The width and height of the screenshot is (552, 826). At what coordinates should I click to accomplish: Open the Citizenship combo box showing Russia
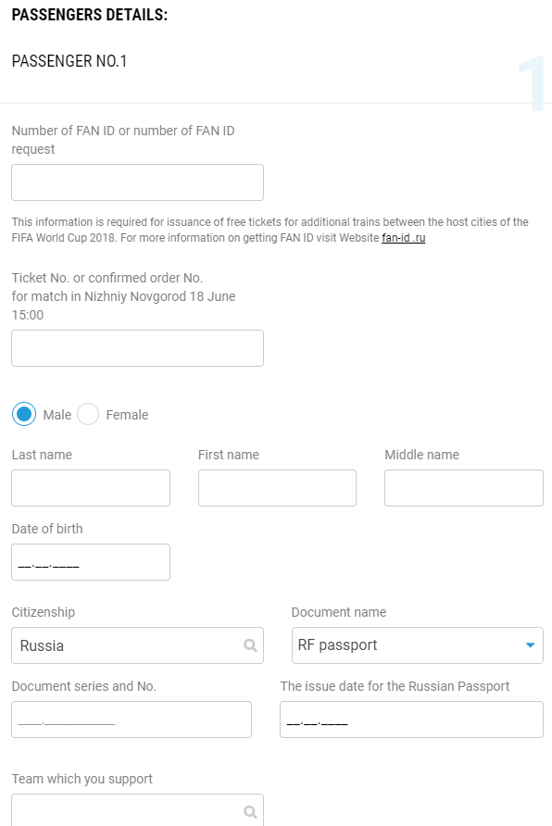point(137,645)
